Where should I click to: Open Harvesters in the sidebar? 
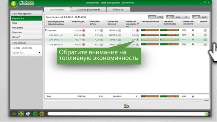click(26, 28)
